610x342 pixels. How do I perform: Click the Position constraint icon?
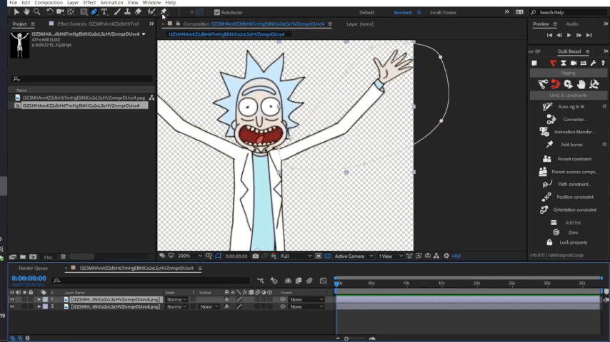click(x=546, y=197)
